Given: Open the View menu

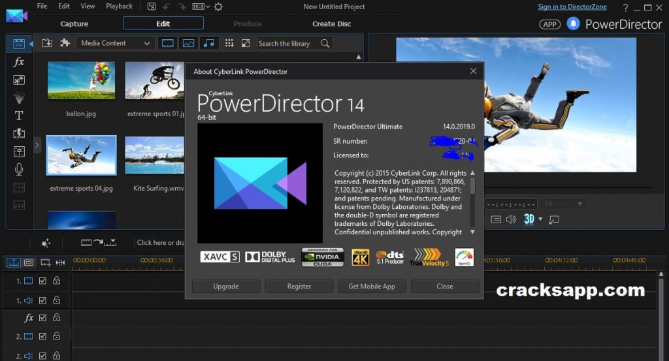Looking at the screenshot, I should (x=88, y=6).
